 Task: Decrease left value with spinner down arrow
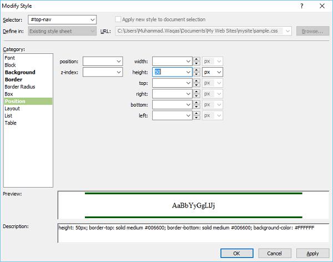tap(196, 118)
